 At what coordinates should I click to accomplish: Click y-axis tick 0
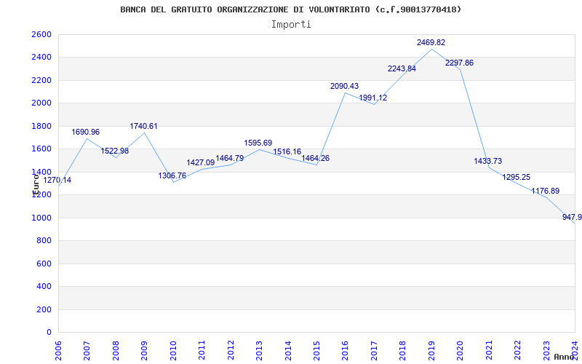click(49, 333)
